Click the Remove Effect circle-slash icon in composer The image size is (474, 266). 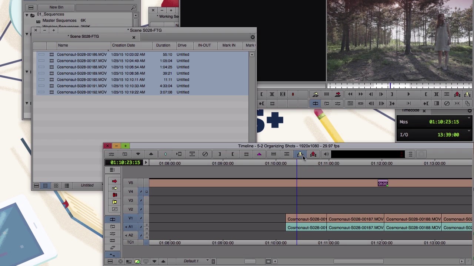point(447,104)
